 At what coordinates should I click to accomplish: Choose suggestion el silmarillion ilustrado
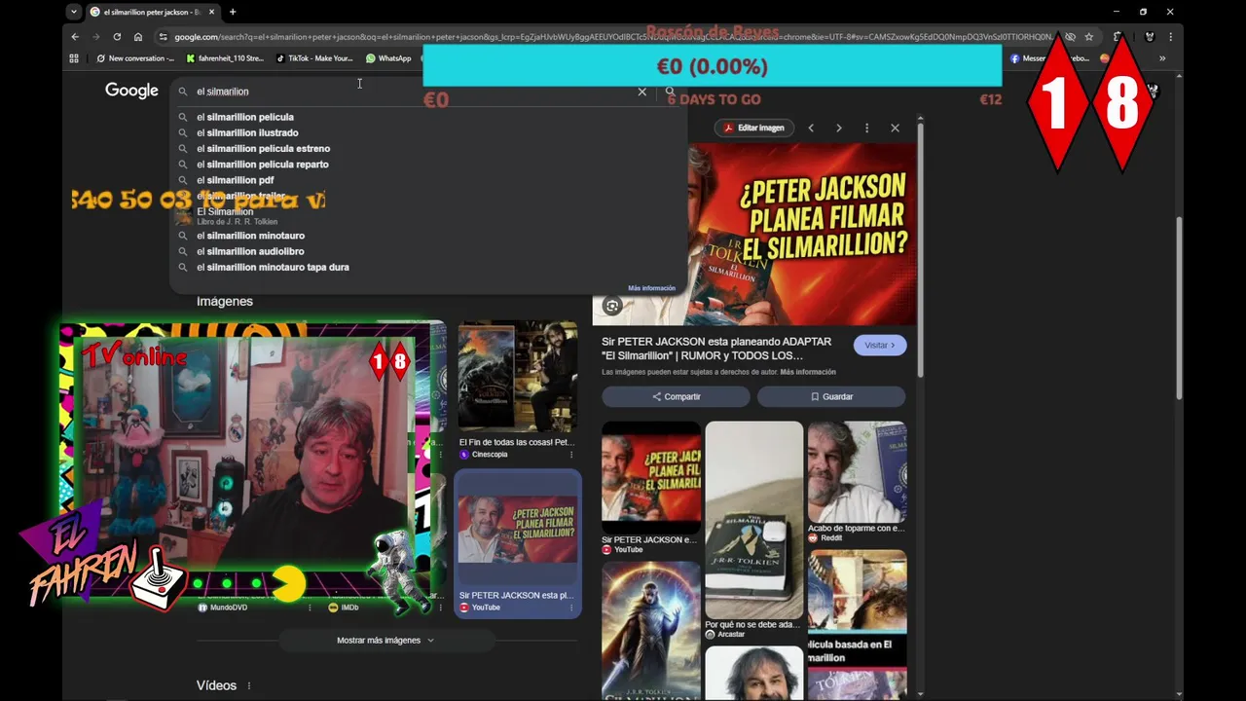(247, 132)
